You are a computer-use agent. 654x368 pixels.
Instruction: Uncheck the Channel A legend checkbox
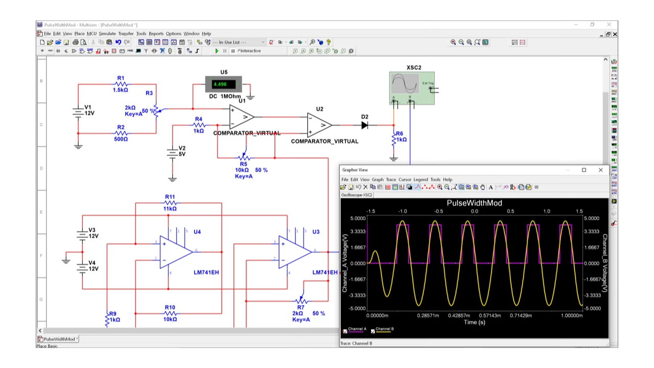tap(345, 331)
